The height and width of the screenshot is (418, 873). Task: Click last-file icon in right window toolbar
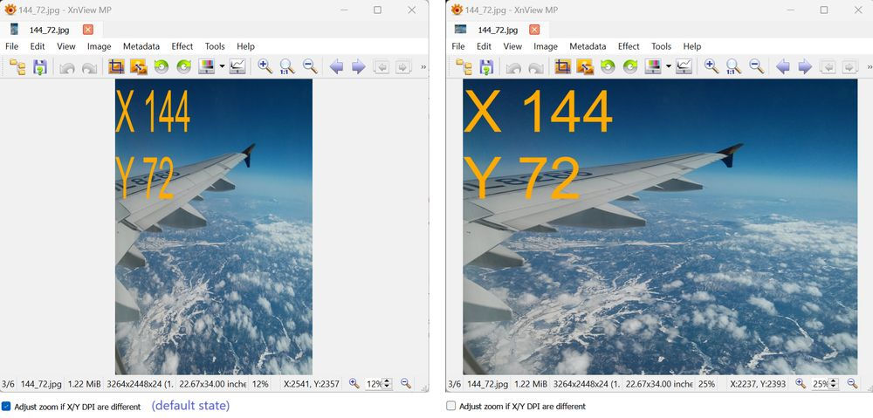coord(849,67)
